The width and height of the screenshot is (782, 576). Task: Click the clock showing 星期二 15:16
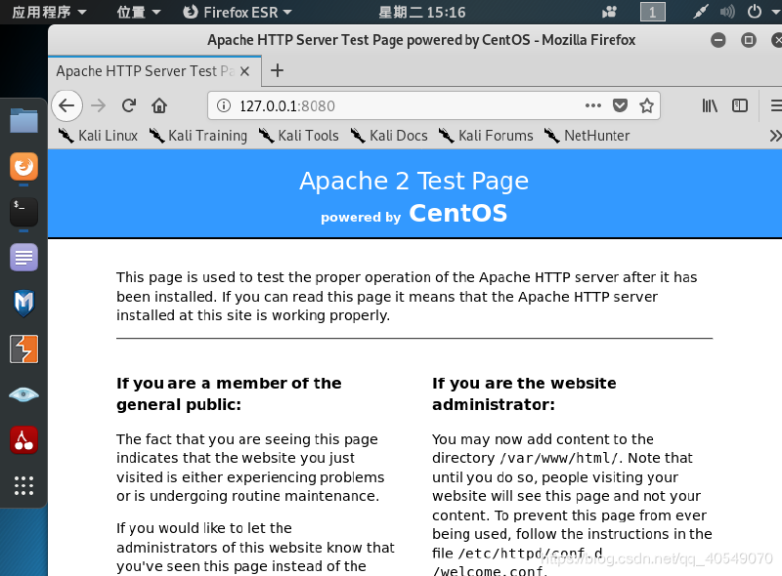point(422,12)
